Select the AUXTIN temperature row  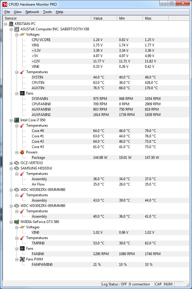click(x=110, y=88)
